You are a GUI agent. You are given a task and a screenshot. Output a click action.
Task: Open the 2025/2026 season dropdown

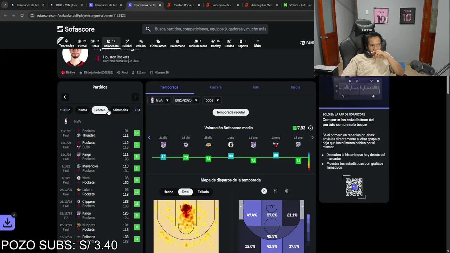coord(186,100)
